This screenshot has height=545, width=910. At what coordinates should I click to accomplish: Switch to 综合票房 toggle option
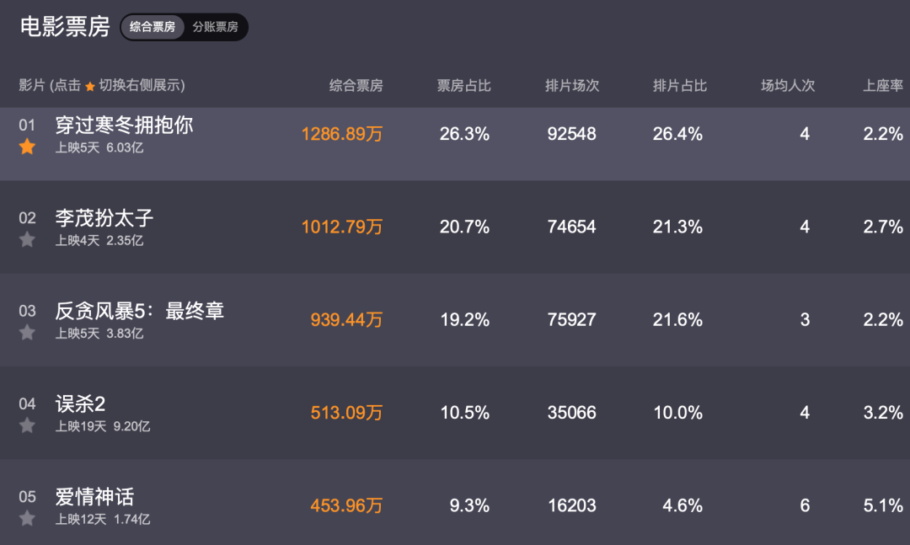coord(153,27)
